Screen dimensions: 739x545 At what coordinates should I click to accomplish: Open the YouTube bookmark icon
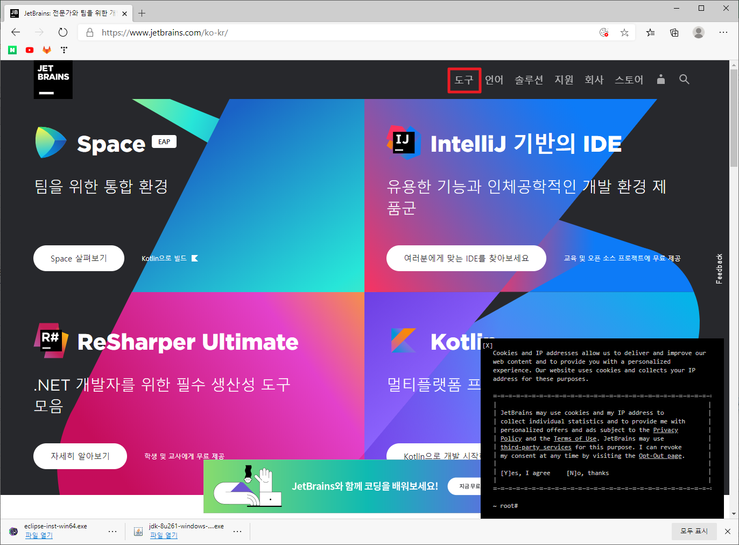(30, 50)
